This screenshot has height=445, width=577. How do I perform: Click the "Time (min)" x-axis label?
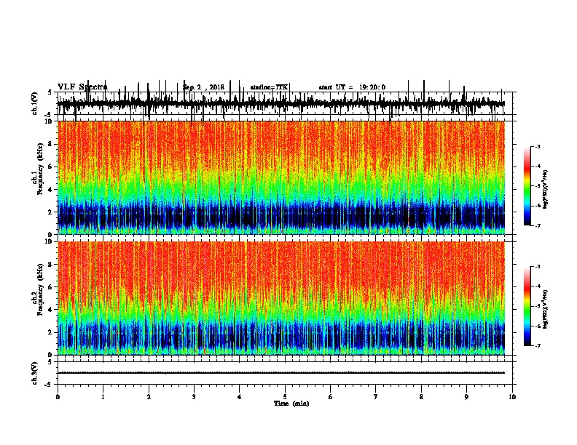pos(291,404)
